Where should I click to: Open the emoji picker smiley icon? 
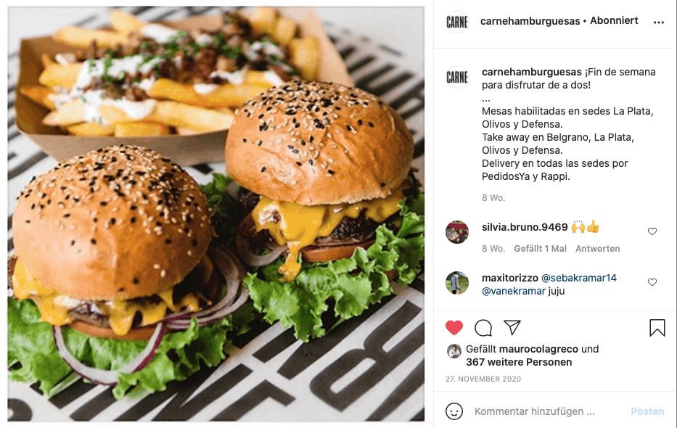pyautogui.click(x=454, y=411)
